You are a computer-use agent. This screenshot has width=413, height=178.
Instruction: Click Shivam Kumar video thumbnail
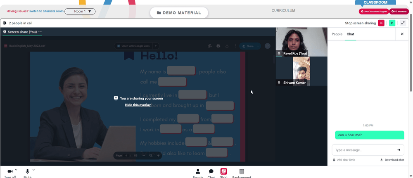[x=301, y=71]
